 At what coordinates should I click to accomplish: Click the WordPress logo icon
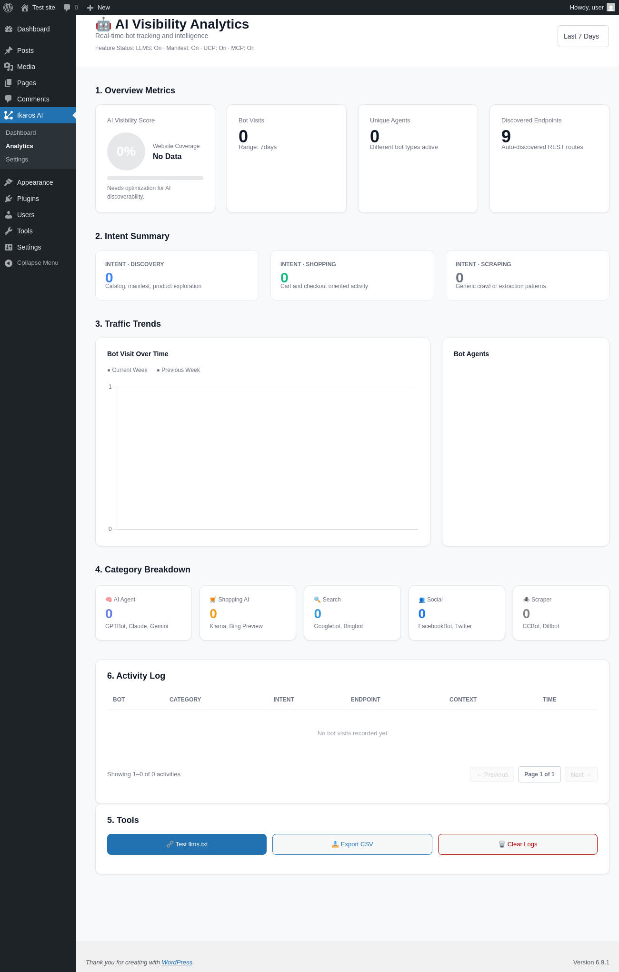point(8,8)
